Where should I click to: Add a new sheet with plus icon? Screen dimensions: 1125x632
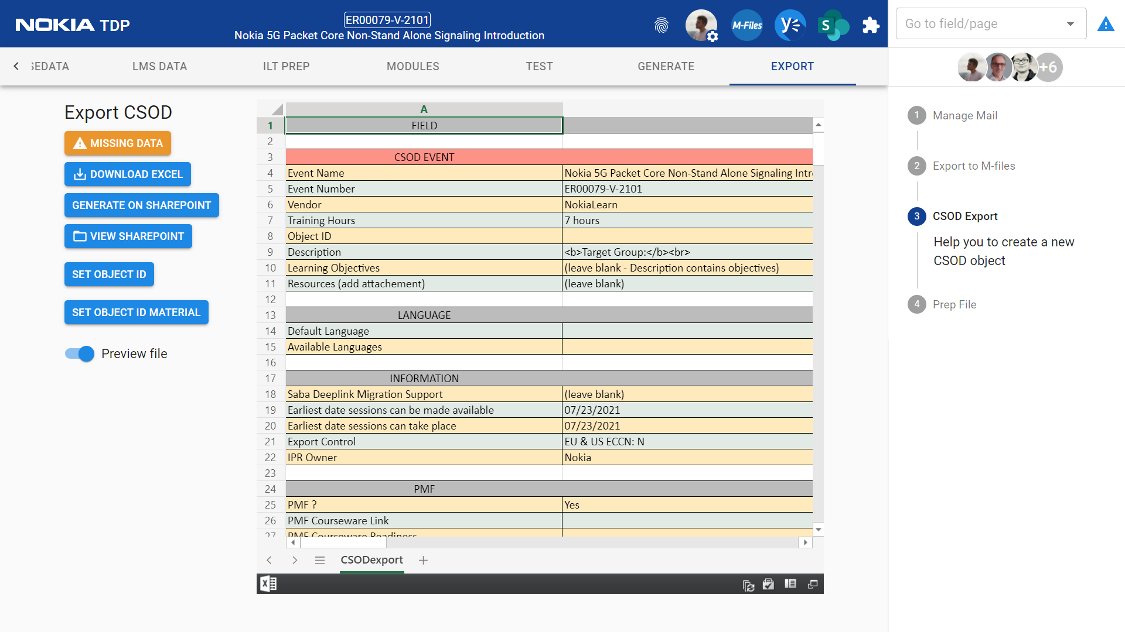[x=423, y=560]
